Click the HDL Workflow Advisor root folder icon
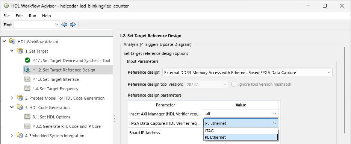The image size is (351, 144). coord(12,42)
